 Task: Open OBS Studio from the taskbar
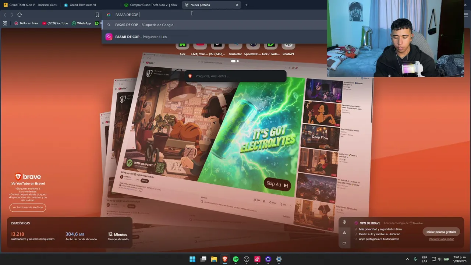(x=247, y=259)
